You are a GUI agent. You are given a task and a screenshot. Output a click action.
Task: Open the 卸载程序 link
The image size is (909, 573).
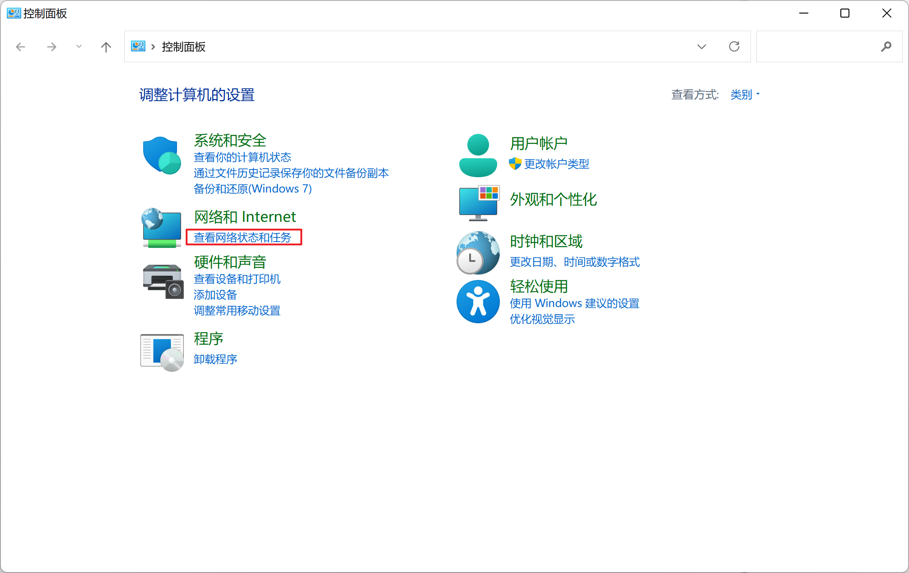(x=215, y=359)
